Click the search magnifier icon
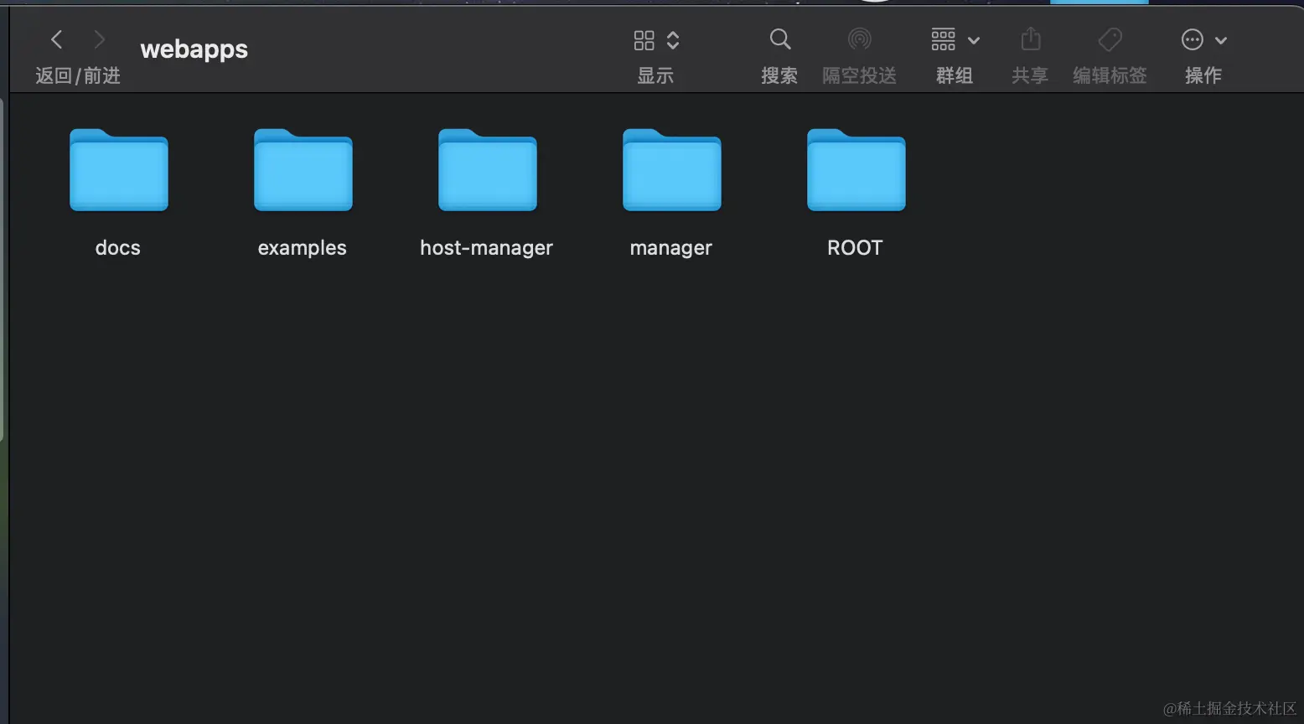 pyautogui.click(x=780, y=39)
